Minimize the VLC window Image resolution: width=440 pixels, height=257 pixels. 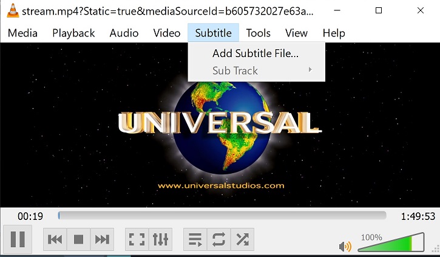pos(337,10)
